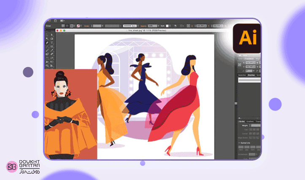Switch to the Swatches tab
305x180 pixels.
242,75
